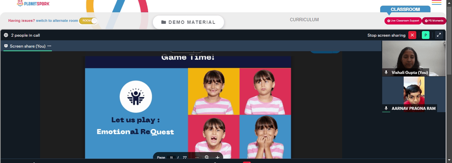Click the page number 11 input field
Viewport: 452px width, 163px height.
click(171, 157)
